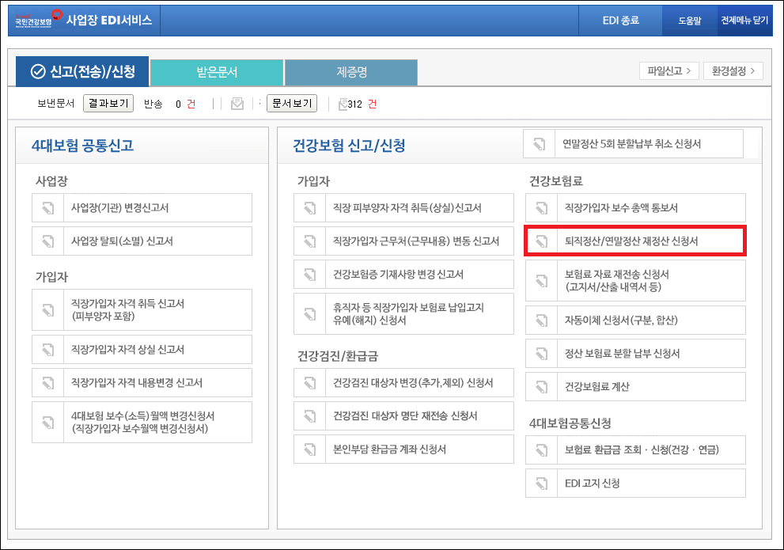
Task: Open EDI 고지 신청
Action: point(635,484)
